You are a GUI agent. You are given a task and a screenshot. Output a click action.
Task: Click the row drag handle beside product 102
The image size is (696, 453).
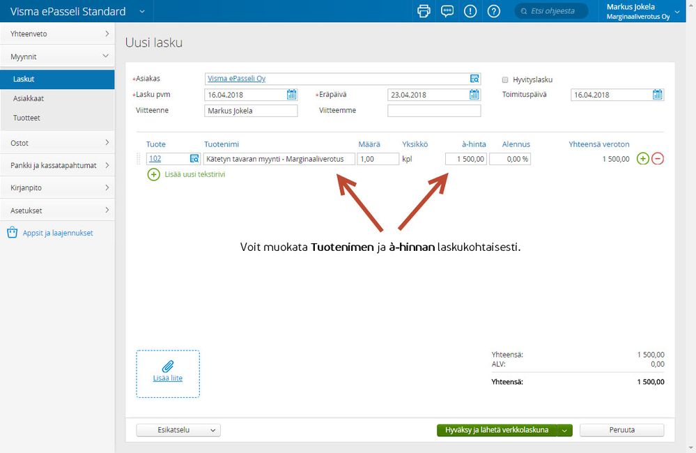(139, 159)
